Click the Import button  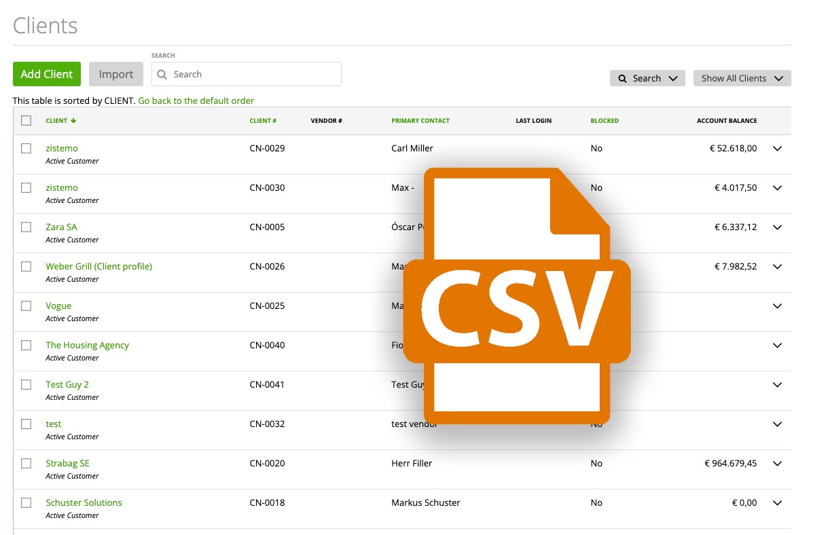(115, 74)
